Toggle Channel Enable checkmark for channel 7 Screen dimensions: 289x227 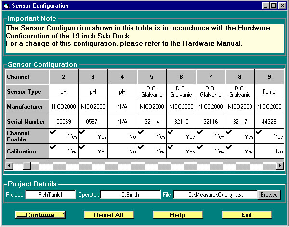pyautogui.click(x=200, y=132)
